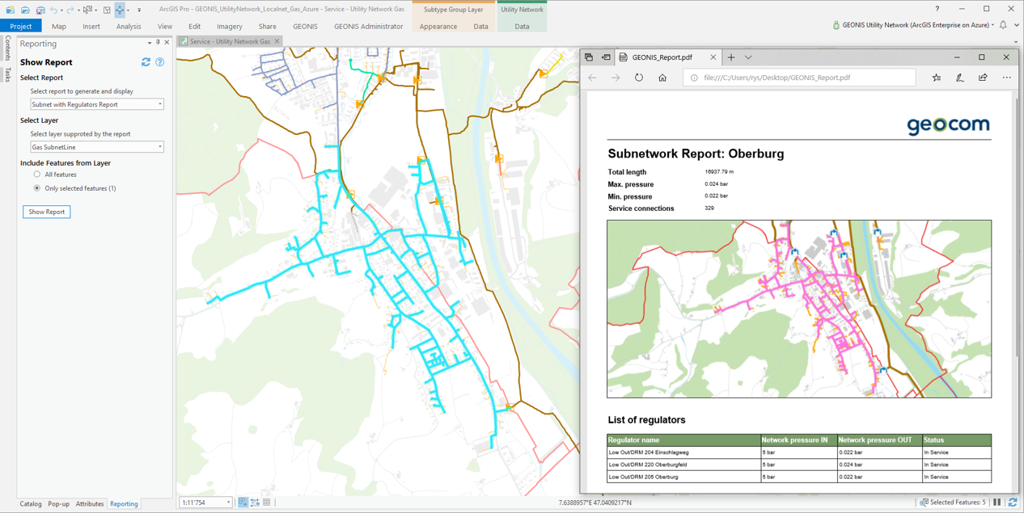Open the Reporting pane options menu arrow
Viewport: 1024px width, 513px height.
point(150,43)
